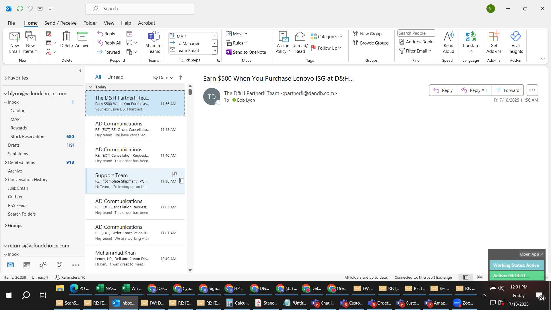Switch to the People view
This screenshot has width=551, height=310.
43,265
